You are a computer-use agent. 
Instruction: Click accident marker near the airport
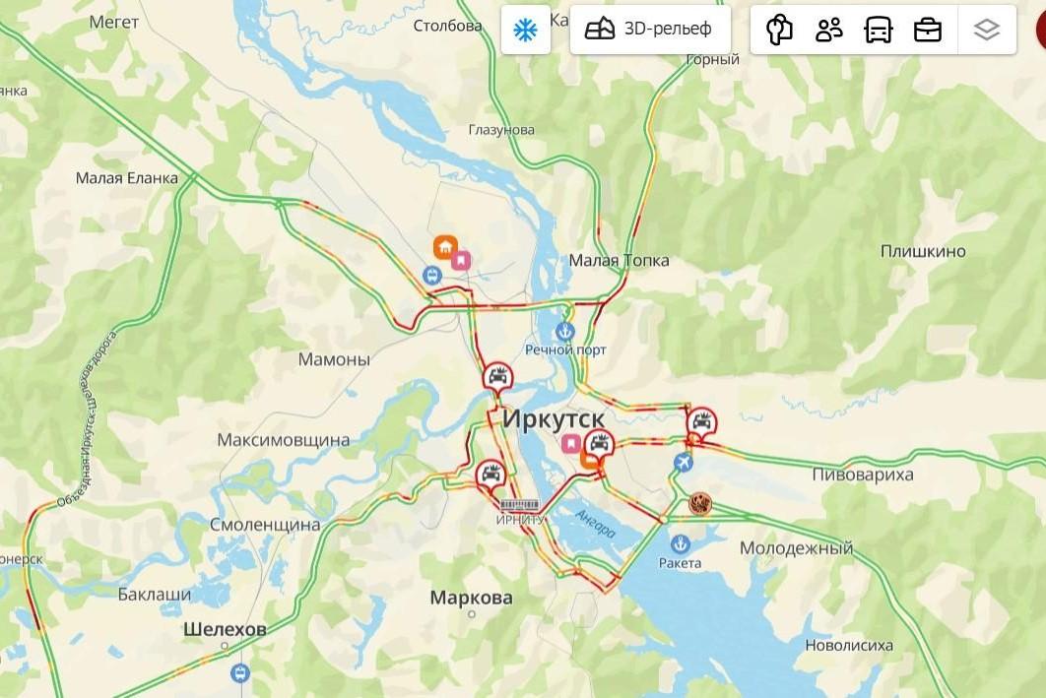coord(702,423)
